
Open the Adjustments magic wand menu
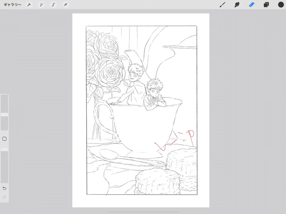[41, 5]
